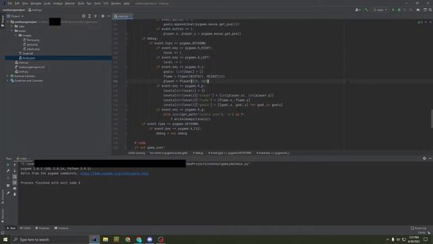Image resolution: width=433 pixels, height=244 pixels.
Task: Click the expand all icon in Project panel
Action: 89,16
